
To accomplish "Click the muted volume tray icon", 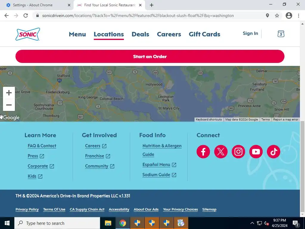I will tap(266, 223).
